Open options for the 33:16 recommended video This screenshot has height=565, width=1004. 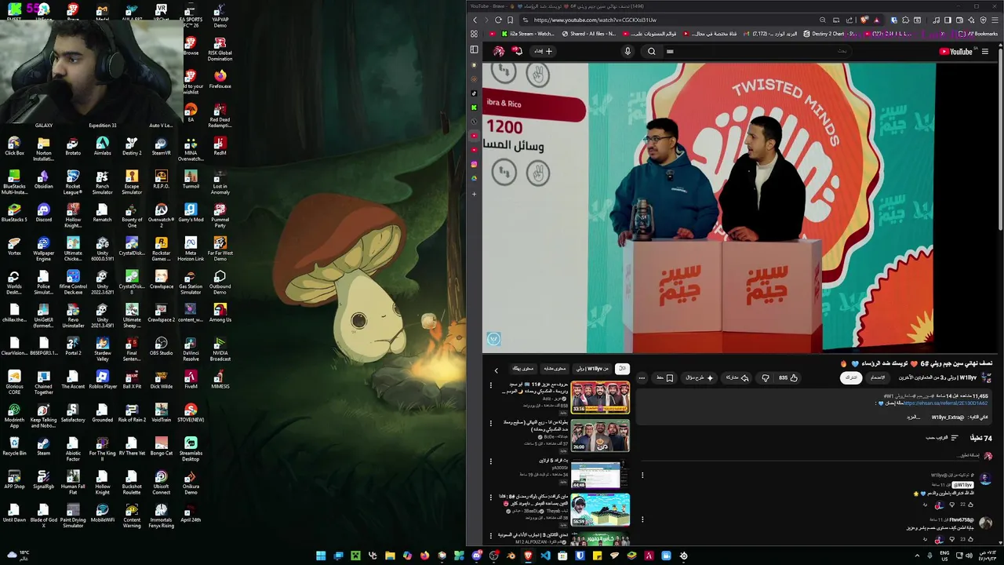[491, 385]
